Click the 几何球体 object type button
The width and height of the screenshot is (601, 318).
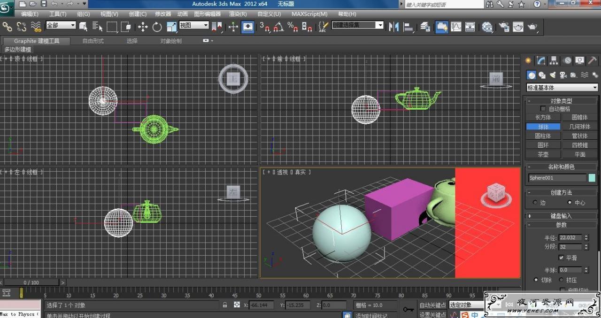coord(580,127)
